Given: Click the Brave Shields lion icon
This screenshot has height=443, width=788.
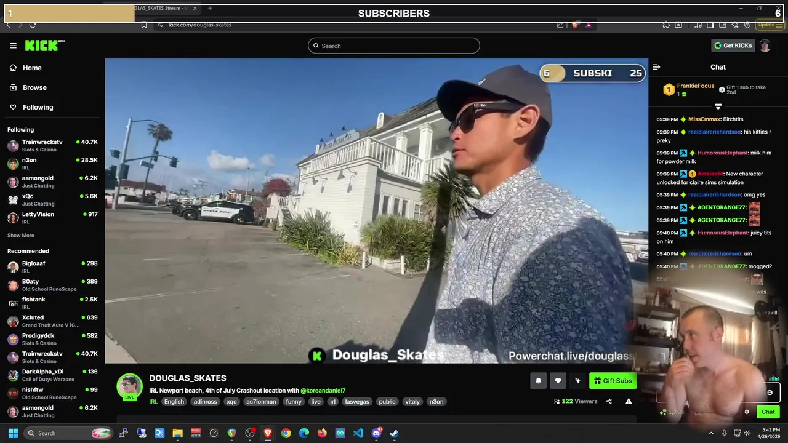Looking at the screenshot, I should tap(574, 25).
